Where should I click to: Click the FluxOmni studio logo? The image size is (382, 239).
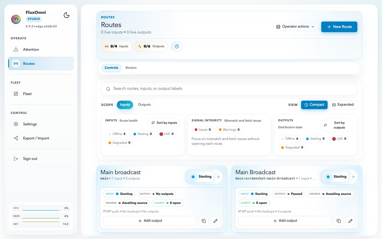coord(16,19)
